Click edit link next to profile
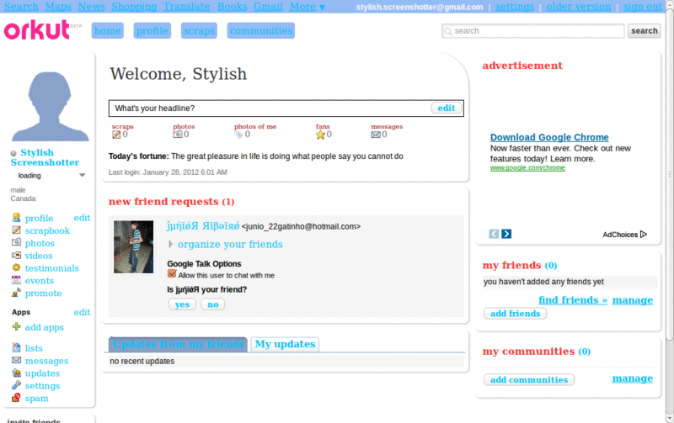 pyautogui.click(x=82, y=218)
